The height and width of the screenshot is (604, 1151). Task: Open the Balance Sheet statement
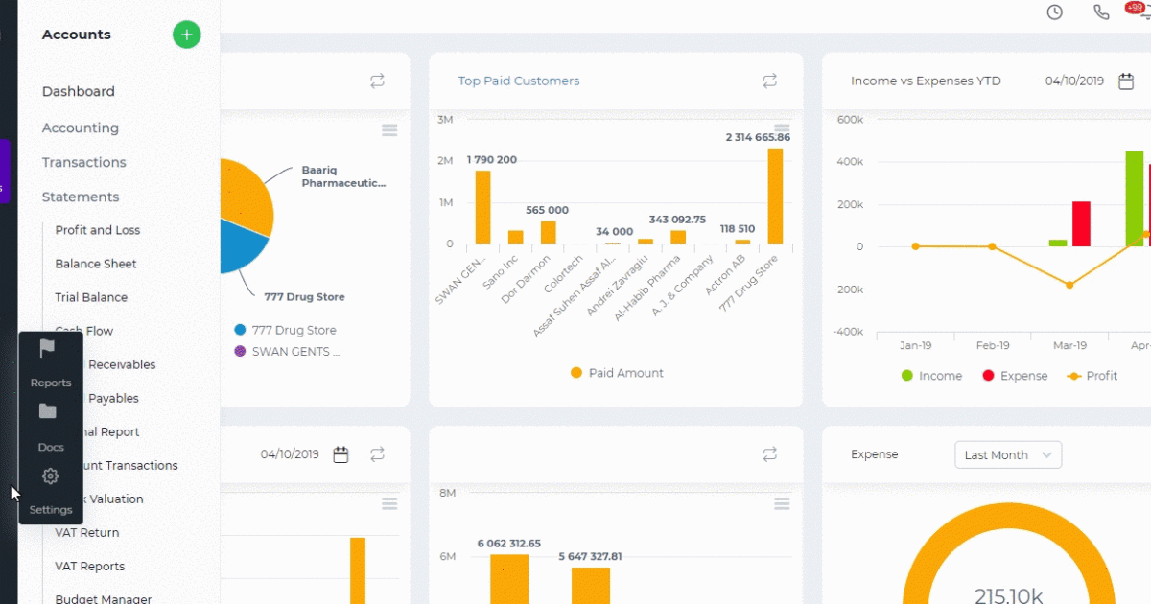tap(96, 264)
